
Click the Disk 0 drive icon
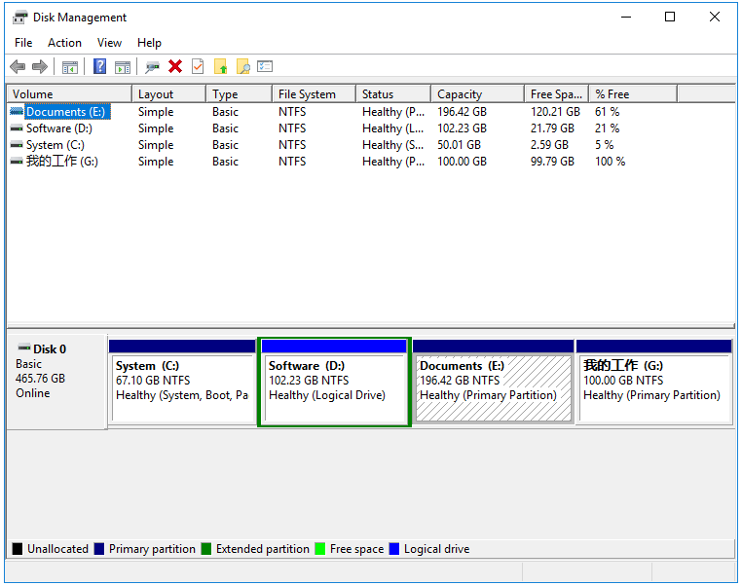click(23, 348)
